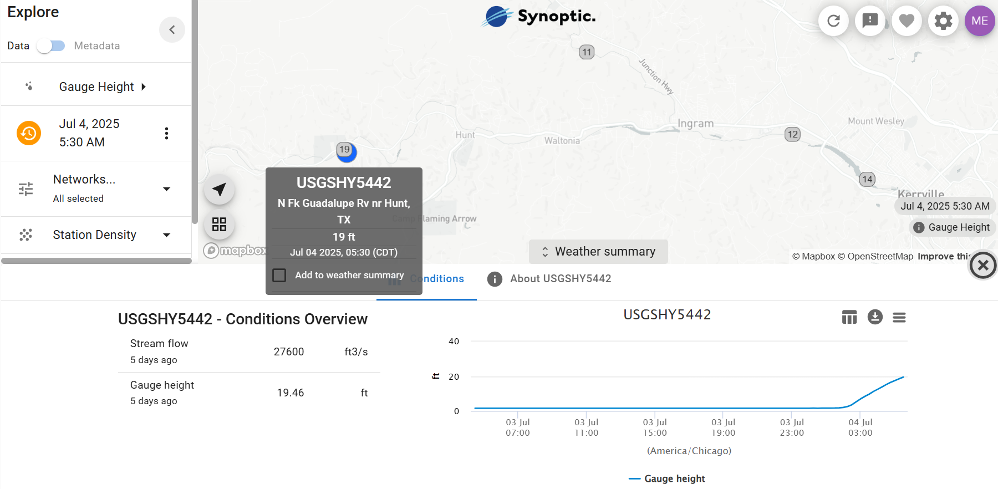This screenshot has width=998, height=489.
Task: Click the side panel vertical scrollbar
Action: click(195, 111)
